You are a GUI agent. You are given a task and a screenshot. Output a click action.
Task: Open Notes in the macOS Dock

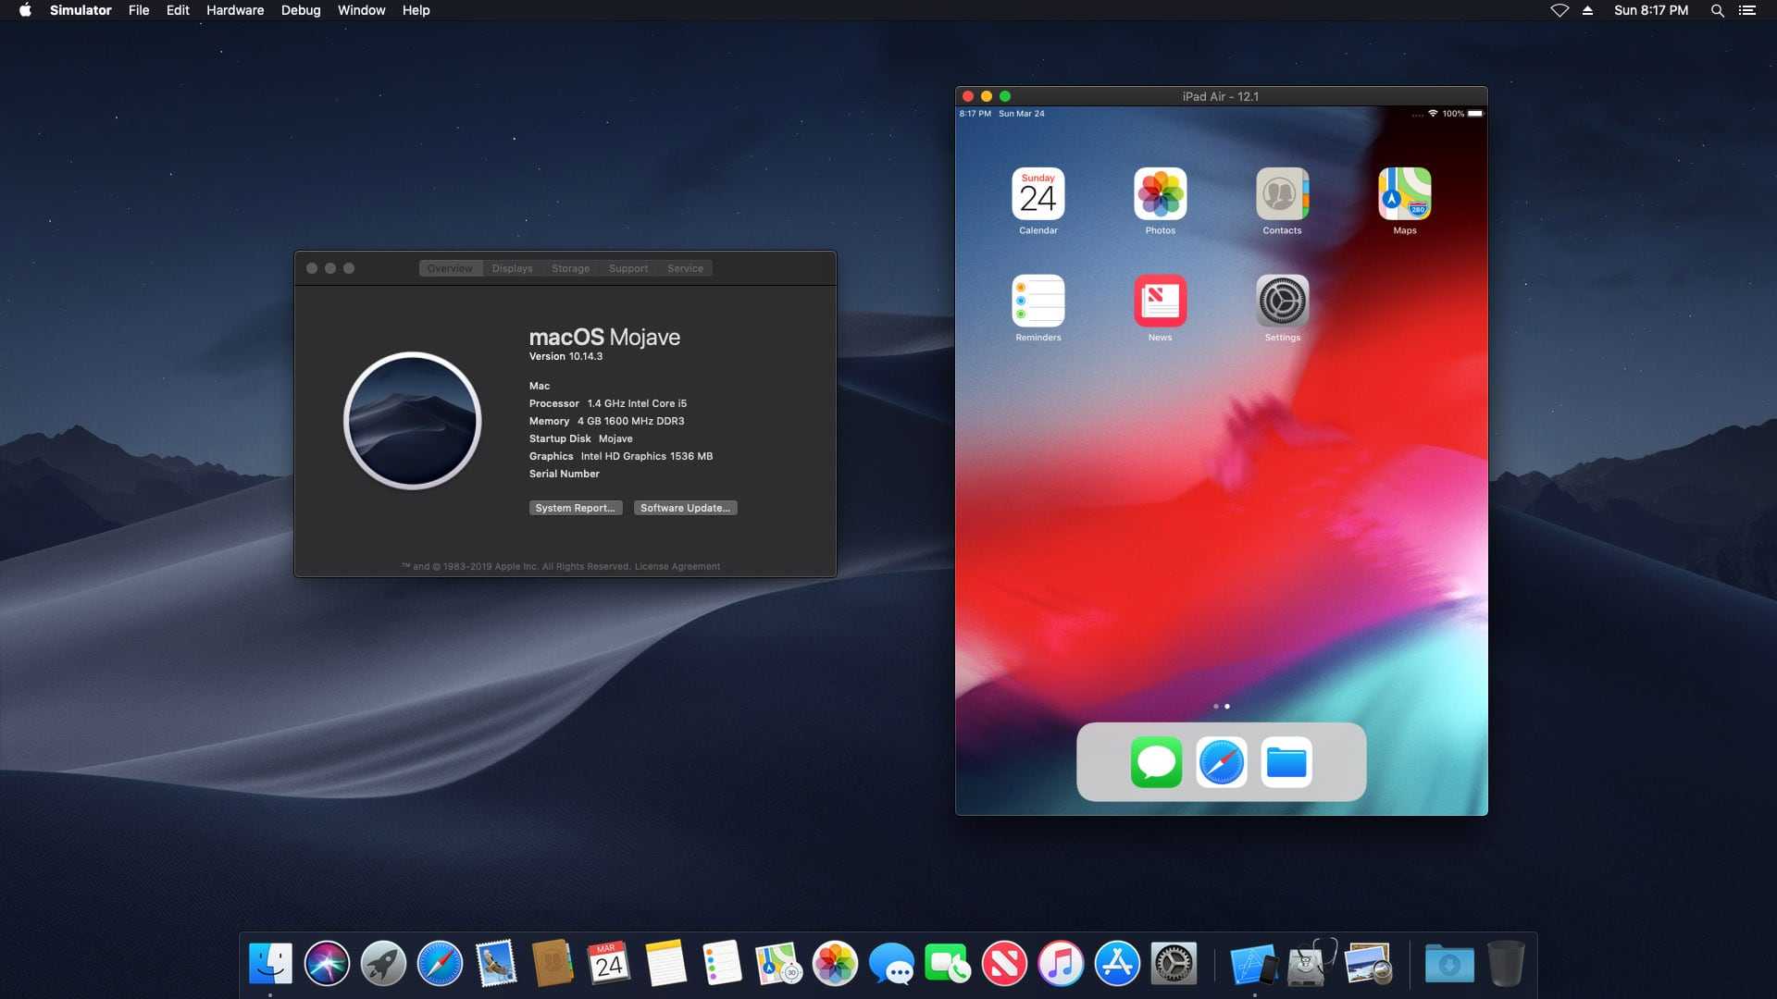coord(665,964)
